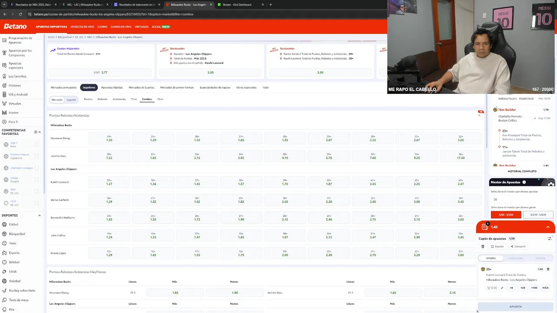
Task: Open Los Favoritos medal icon
Action: 4,76
